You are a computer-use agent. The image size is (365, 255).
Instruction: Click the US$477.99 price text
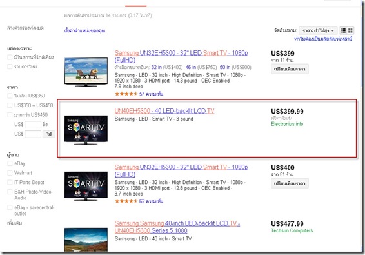pos(287,224)
